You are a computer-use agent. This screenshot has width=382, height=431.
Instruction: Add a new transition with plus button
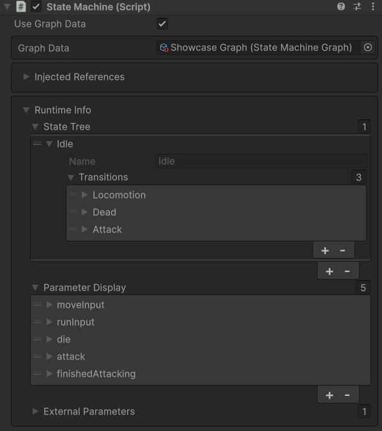325,250
